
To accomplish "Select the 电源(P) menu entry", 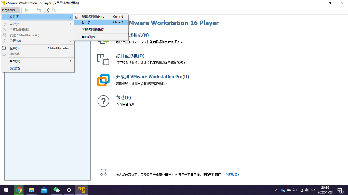I will 38,24.
